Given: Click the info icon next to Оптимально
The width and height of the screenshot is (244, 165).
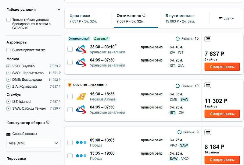Looking at the screenshot, I should click(x=144, y=15).
